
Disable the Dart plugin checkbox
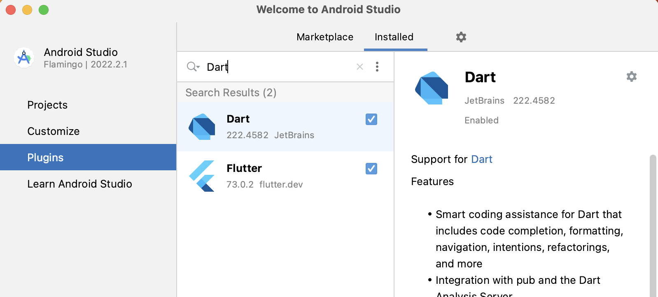[x=371, y=119]
